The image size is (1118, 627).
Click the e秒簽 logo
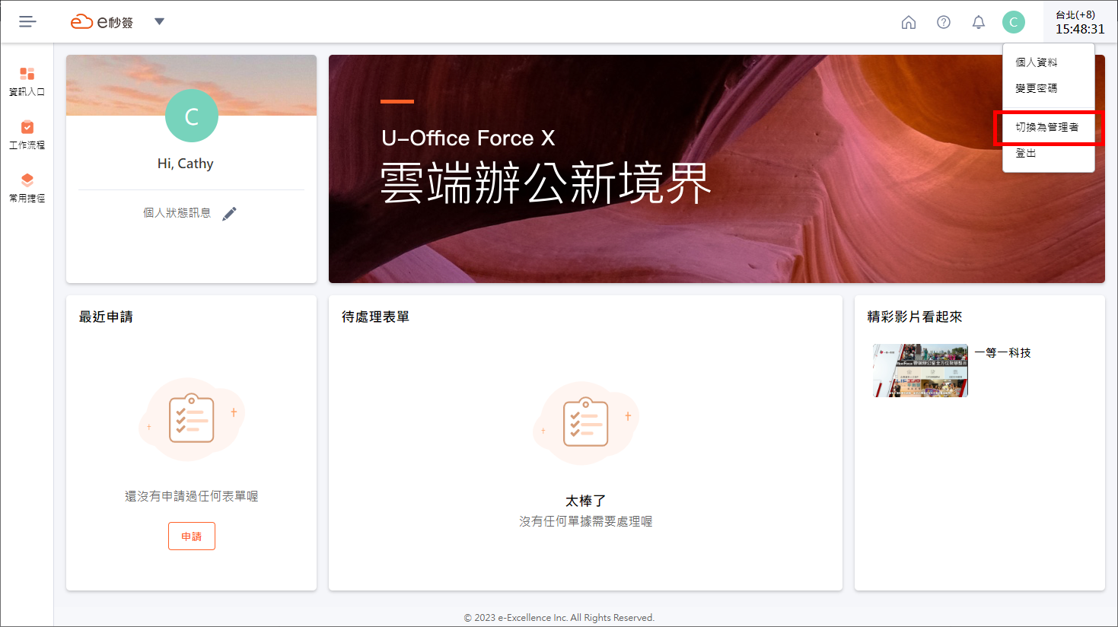[x=102, y=22]
